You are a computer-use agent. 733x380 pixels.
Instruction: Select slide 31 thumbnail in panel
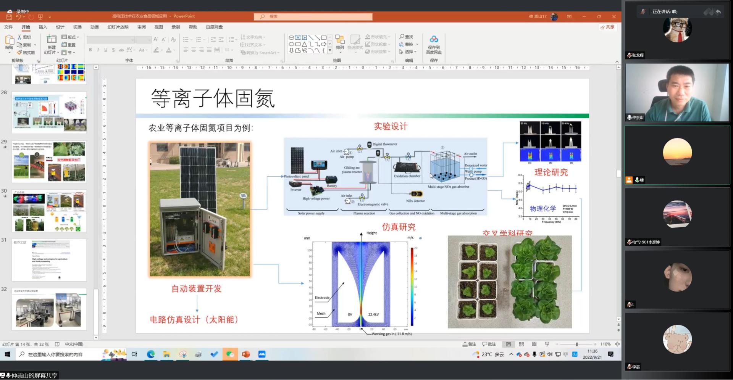click(x=49, y=260)
